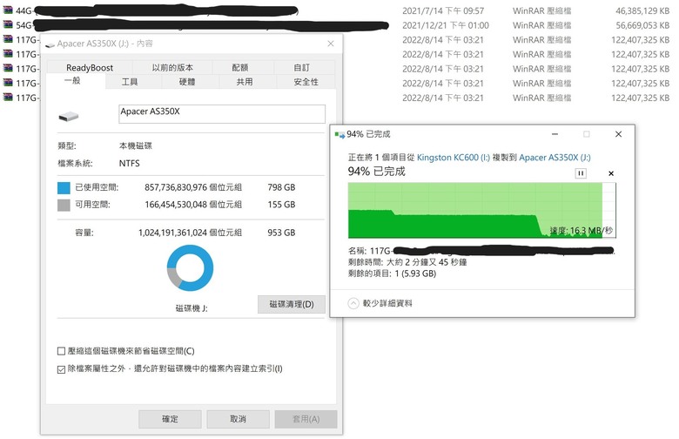Confirm with the 確定 button
The width and height of the screenshot is (679, 439).
pos(170,419)
